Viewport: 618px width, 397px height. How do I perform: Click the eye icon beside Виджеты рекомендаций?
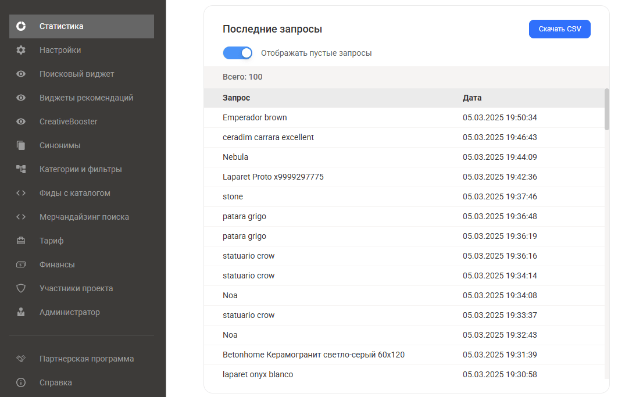pyautogui.click(x=21, y=98)
